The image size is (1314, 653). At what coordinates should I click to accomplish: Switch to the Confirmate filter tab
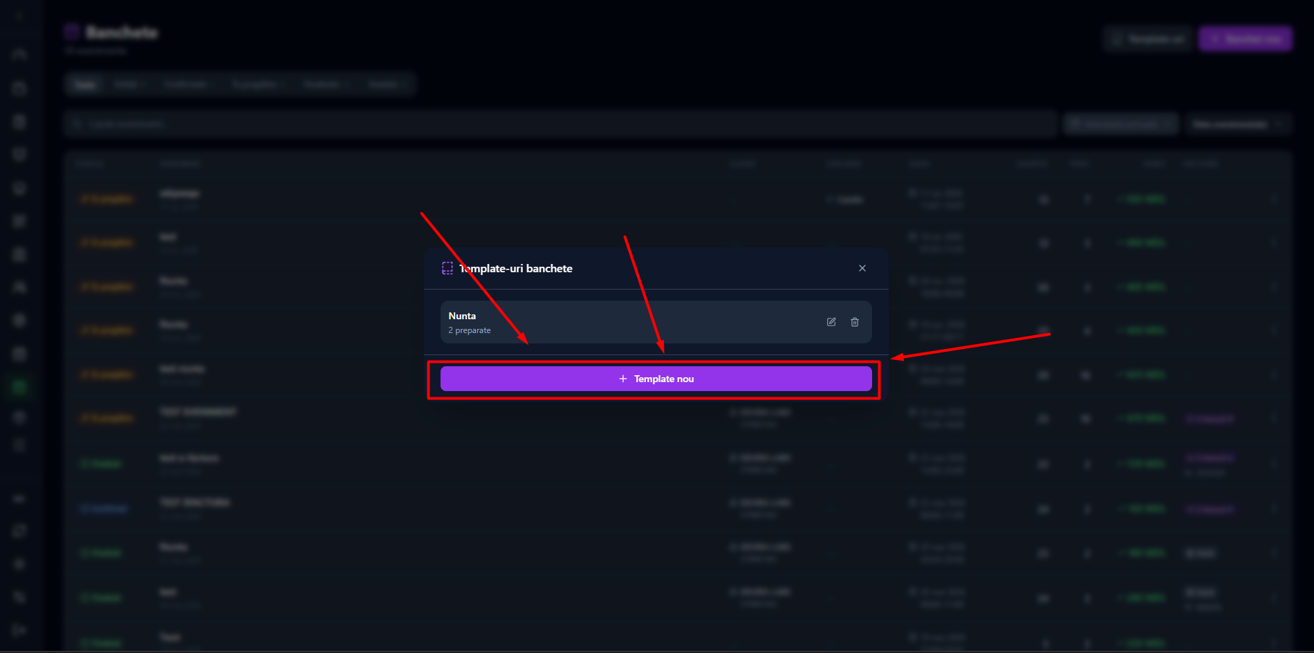(185, 84)
